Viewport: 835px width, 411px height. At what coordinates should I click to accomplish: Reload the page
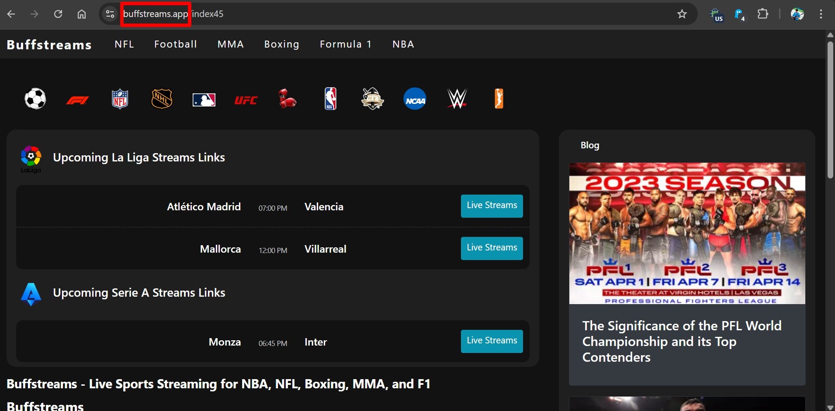[x=58, y=14]
